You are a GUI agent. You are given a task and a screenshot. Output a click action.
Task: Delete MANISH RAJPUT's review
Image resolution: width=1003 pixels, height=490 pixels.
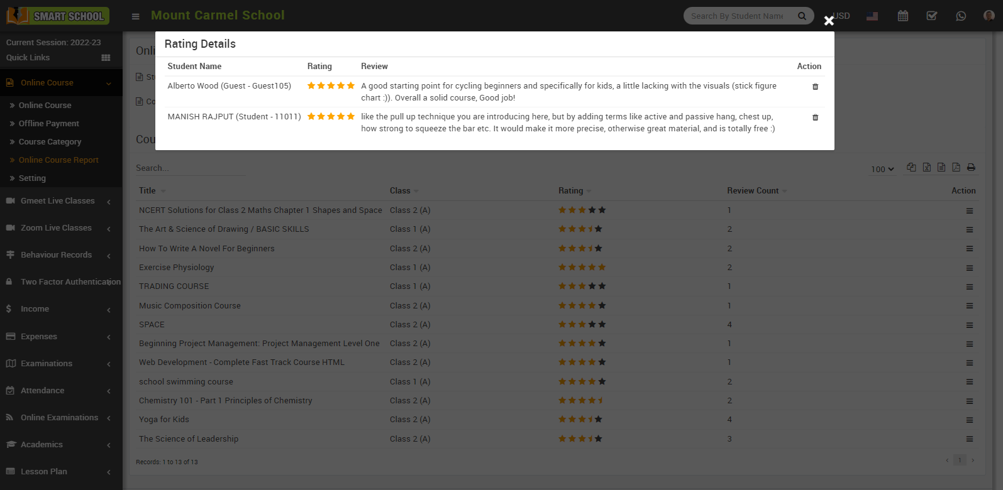coord(815,117)
